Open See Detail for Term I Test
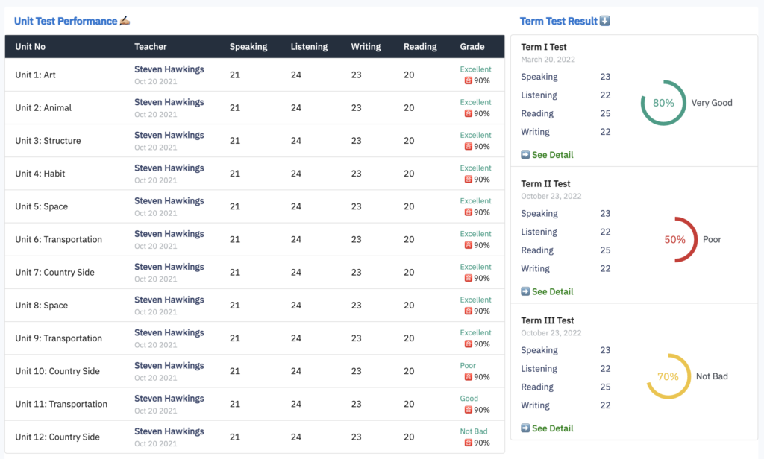The height and width of the screenshot is (459, 764). tap(552, 155)
